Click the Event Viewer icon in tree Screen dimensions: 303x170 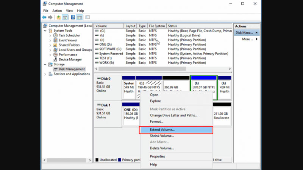point(55,40)
